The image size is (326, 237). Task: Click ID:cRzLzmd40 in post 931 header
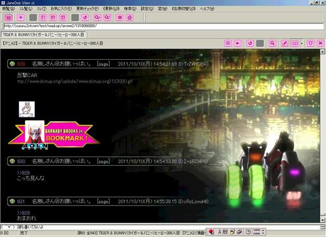(193, 202)
